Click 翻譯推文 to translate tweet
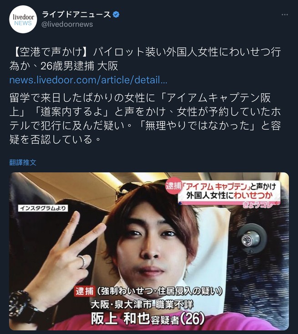This screenshot has width=298, height=334. pyautogui.click(x=23, y=162)
